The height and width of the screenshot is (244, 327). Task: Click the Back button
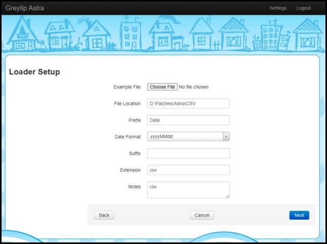(104, 216)
